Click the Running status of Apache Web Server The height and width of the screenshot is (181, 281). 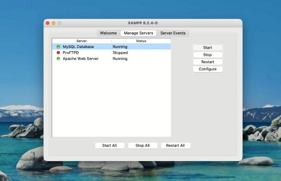pyautogui.click(x=120, y=59)
